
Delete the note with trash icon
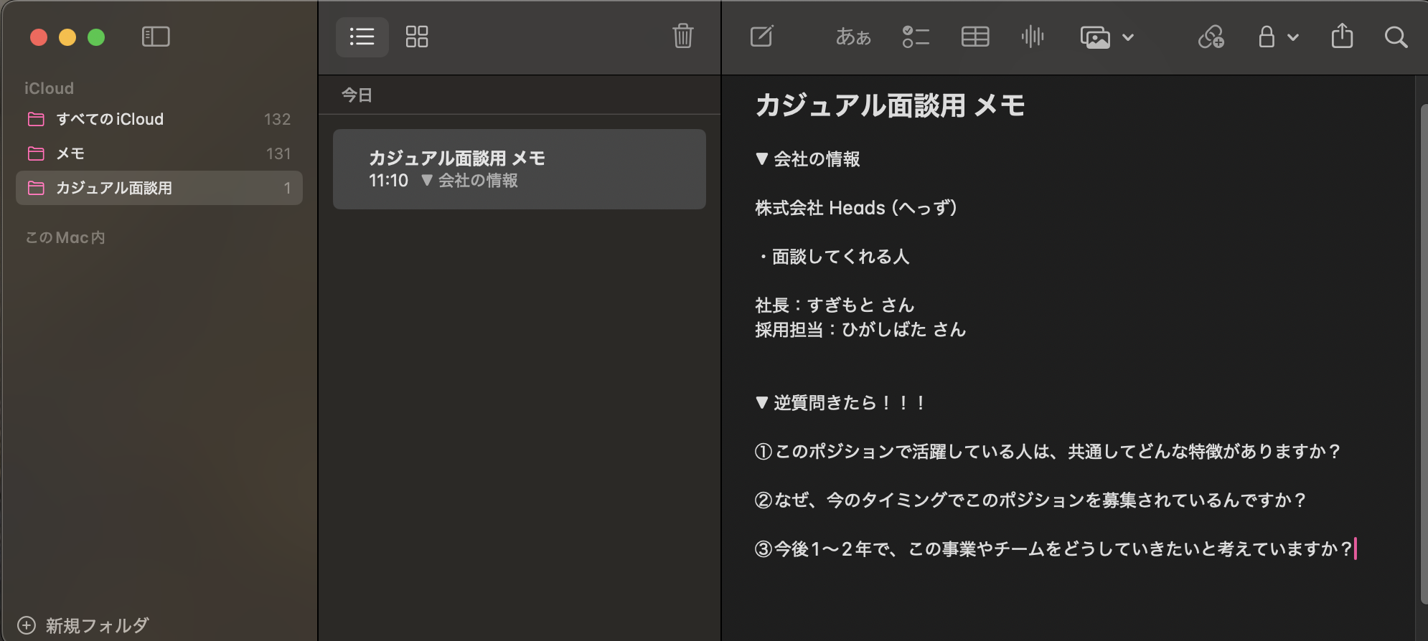[x=682, y=36]
